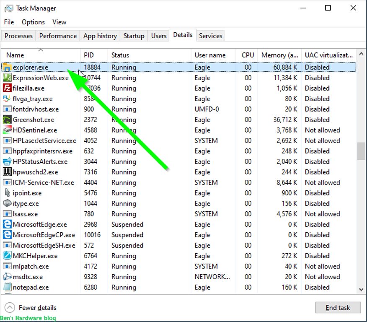Click the scrollbar down arrow
This screenshot has height=322, width=367.
click(x=361, y=289)
